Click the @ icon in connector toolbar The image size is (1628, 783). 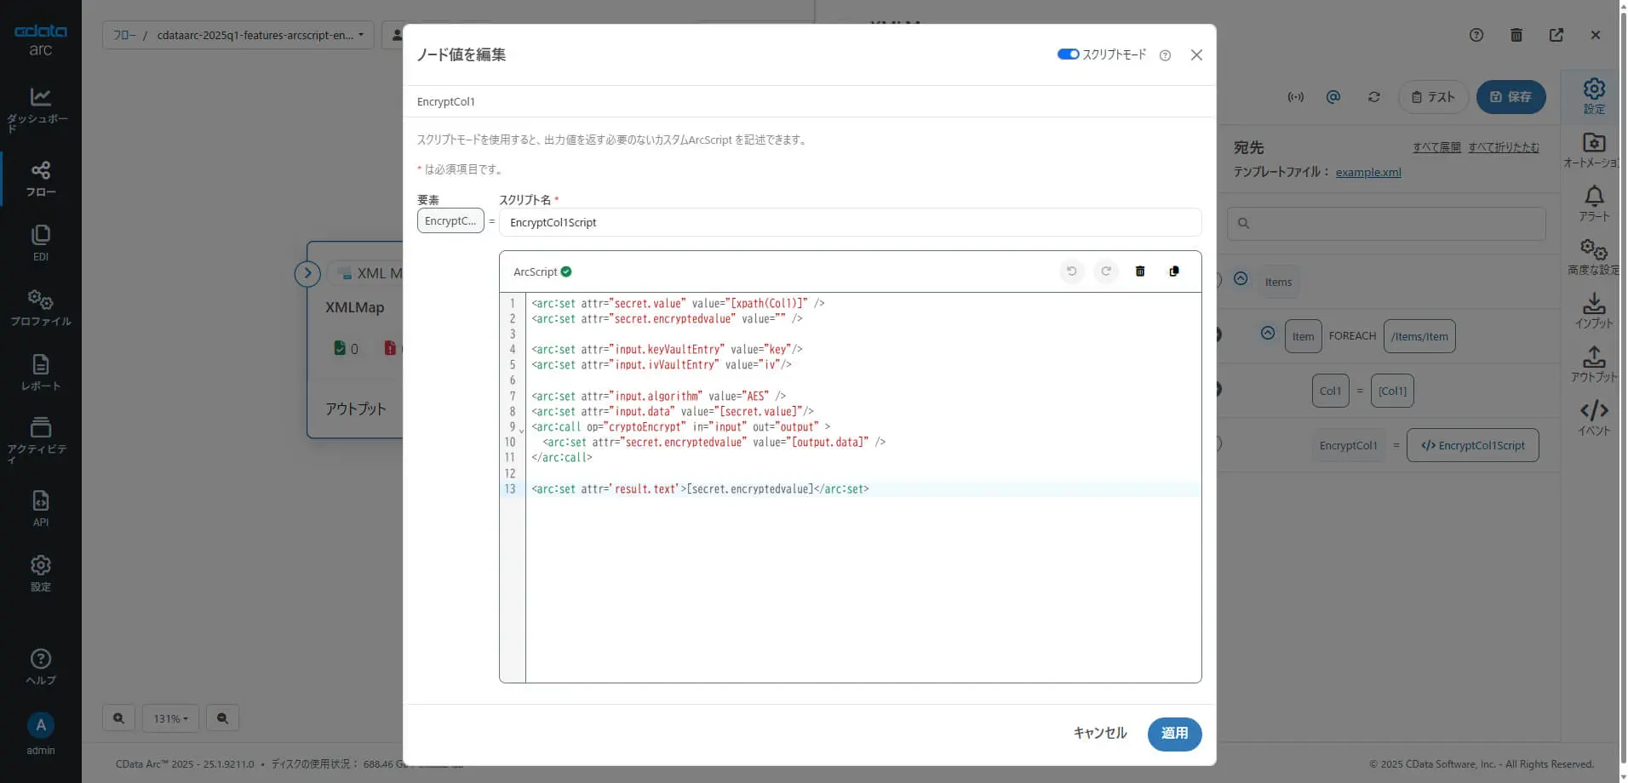click(x=1333, y=97)
